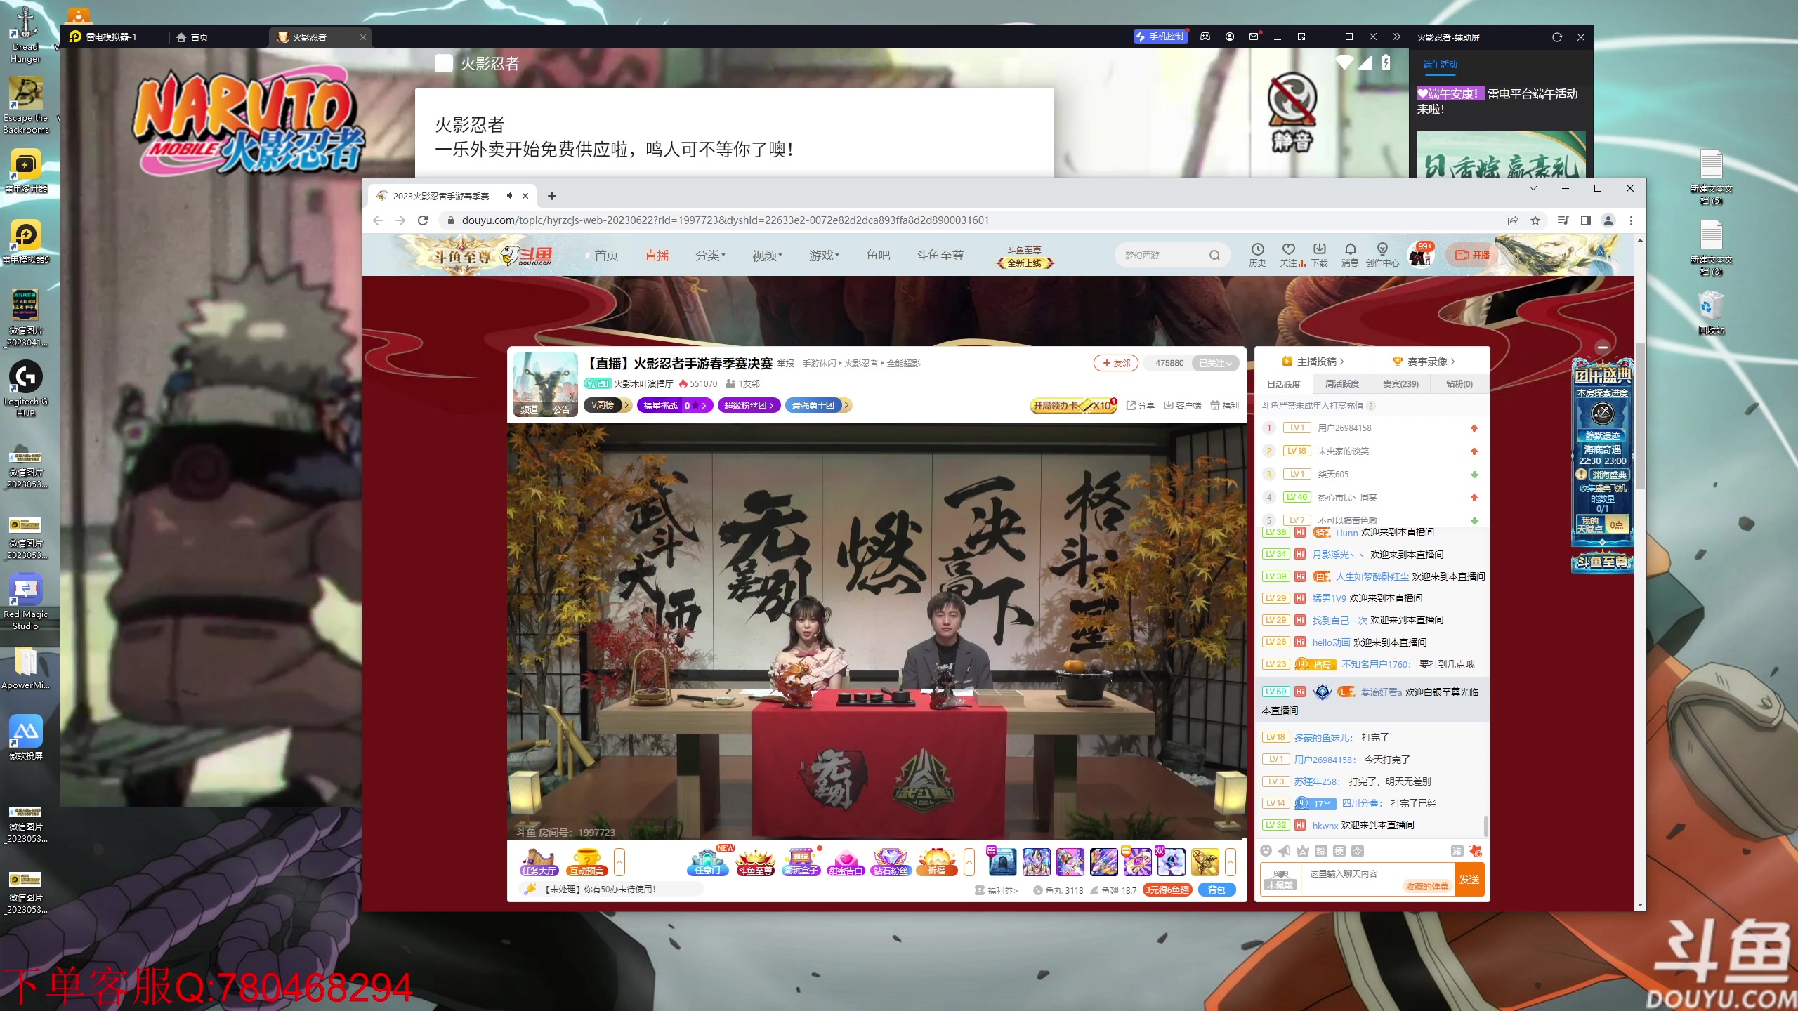The height and width of the screenshot is (1011, 1798).
Task: Switch to the 周活跃度 ranking tab
Action: (x=1341, y=383)
